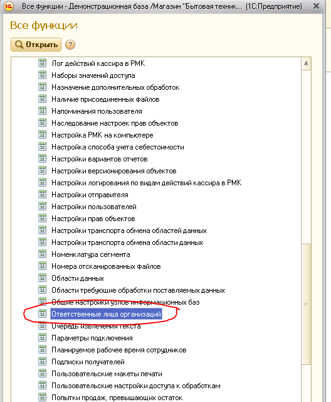
Task: Click the vertical scrollbar thumb
Action: point(306,304)
